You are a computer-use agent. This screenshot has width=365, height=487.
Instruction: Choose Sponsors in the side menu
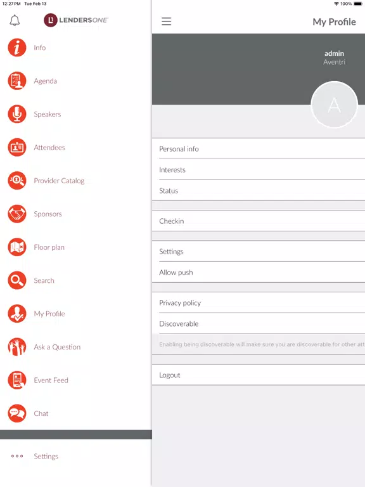tap(48, 214)
